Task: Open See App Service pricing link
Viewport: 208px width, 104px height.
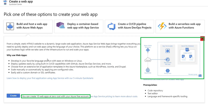Action: click(114, 96)
